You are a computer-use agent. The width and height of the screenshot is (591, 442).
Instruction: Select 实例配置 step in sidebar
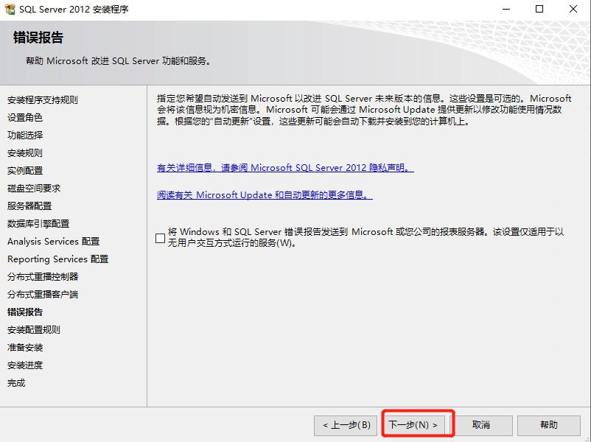click(25, 171)
